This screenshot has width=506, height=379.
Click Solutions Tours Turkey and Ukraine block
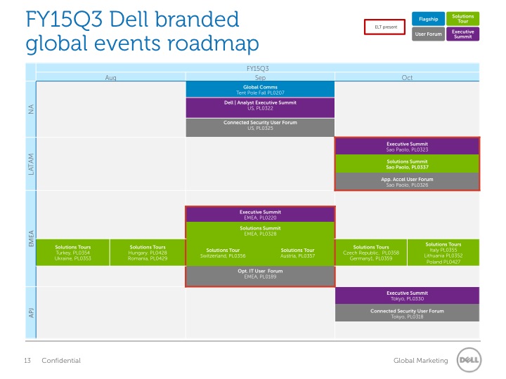point(72,253)
